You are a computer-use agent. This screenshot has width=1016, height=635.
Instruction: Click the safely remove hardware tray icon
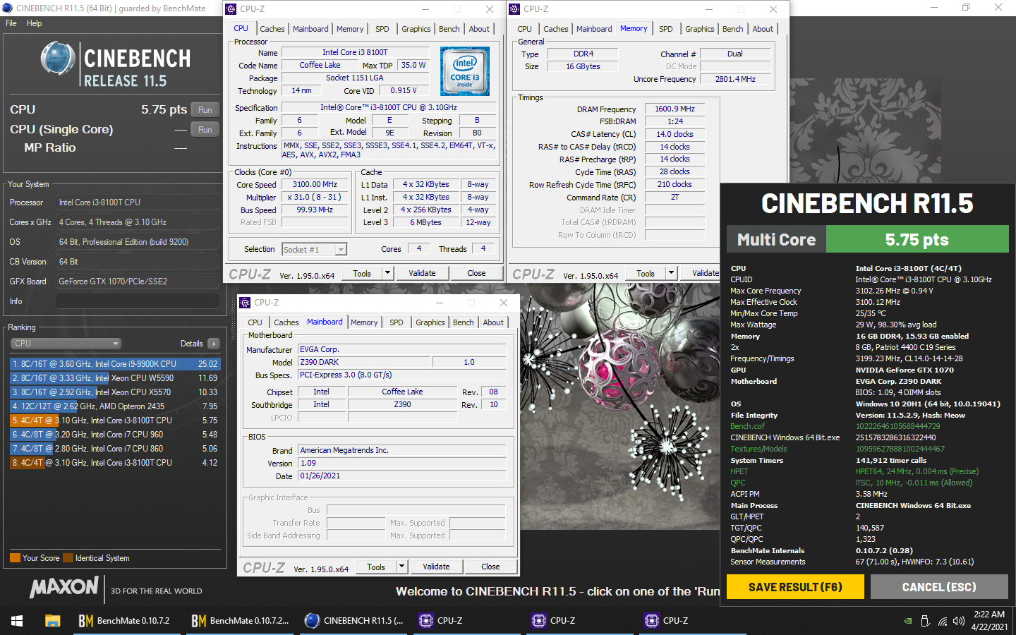coord(926,622)
